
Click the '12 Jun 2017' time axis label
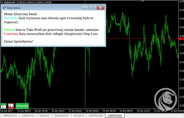7,111
